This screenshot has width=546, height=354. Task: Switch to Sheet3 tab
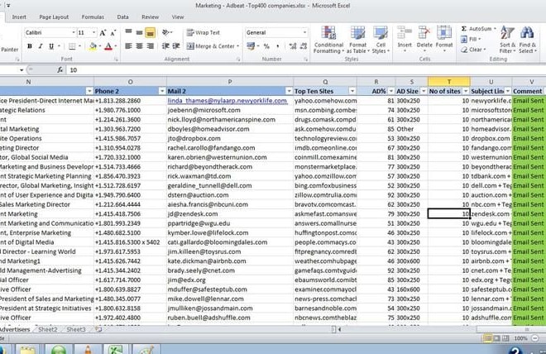tap(75, 329)
